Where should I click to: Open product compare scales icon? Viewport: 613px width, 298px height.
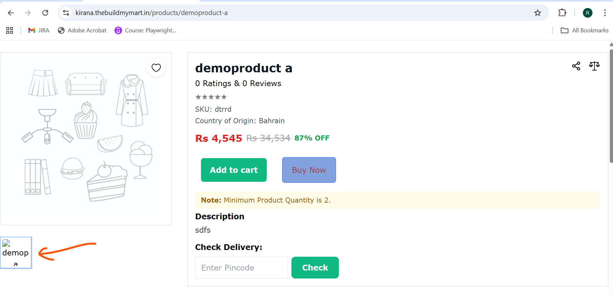point(594,66)
